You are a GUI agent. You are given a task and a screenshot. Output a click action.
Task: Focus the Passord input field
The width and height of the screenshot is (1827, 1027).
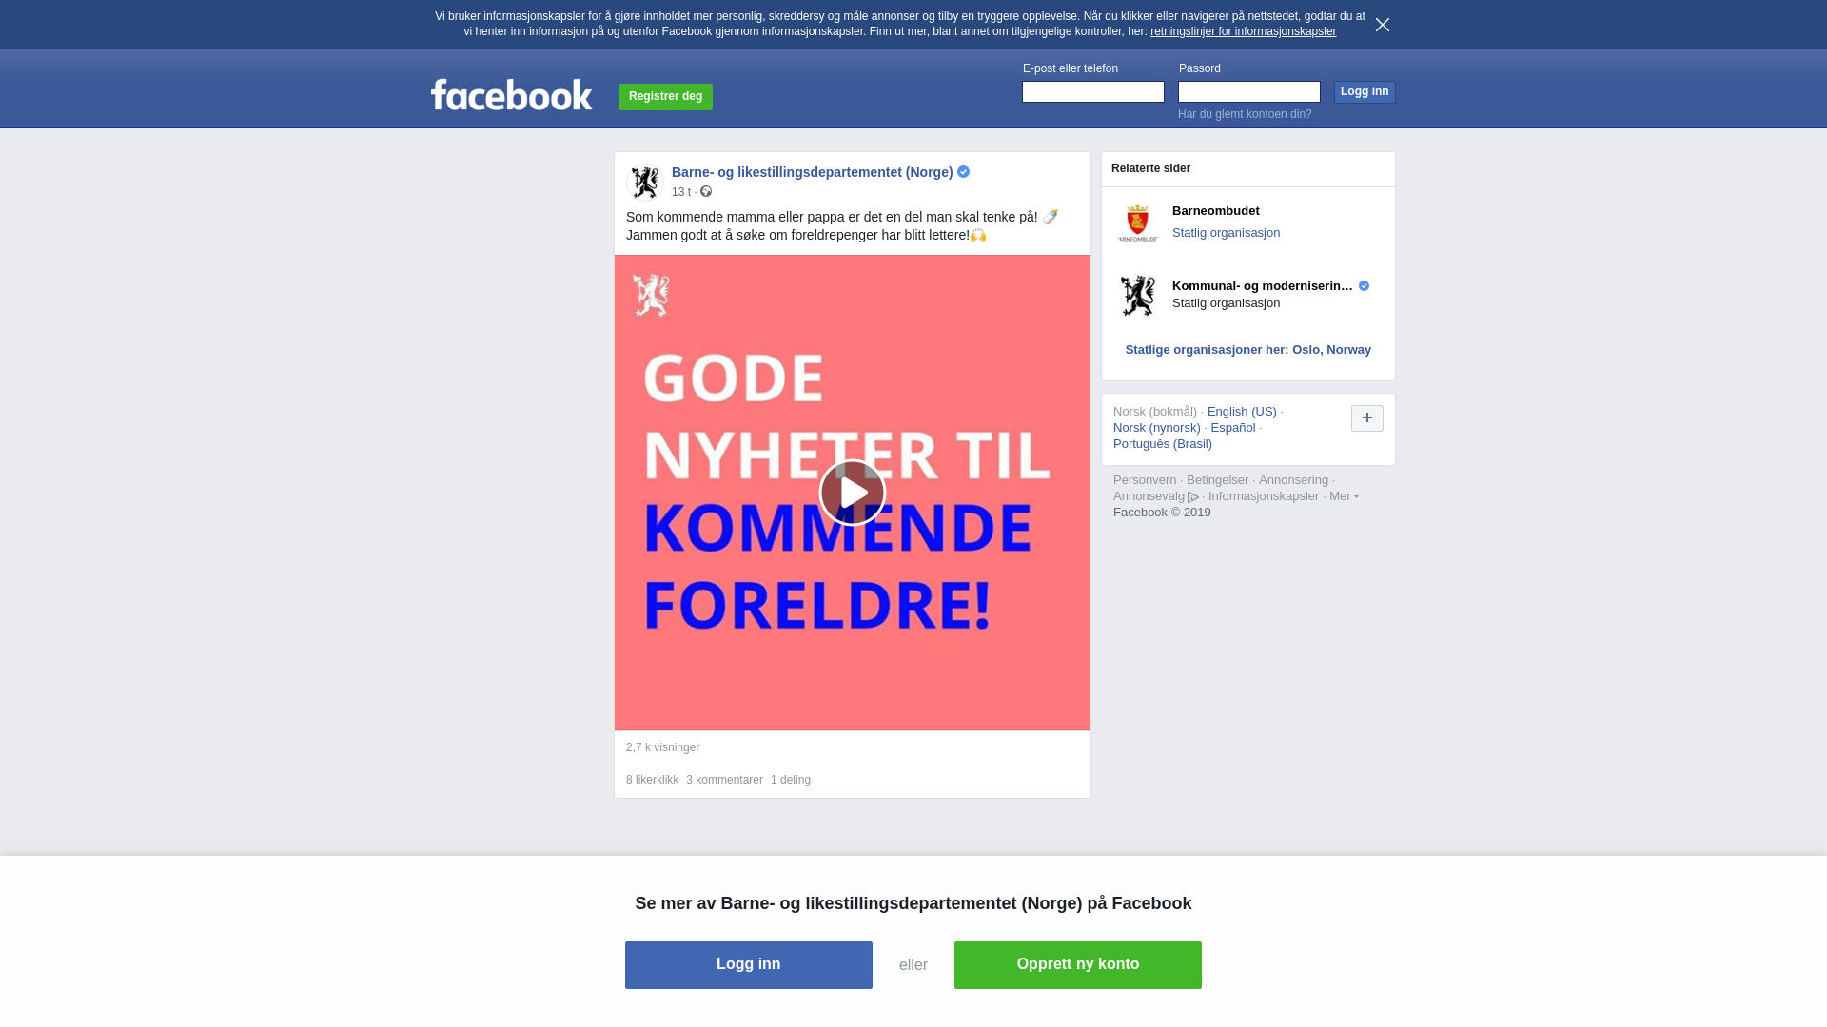coord(1249,91)
